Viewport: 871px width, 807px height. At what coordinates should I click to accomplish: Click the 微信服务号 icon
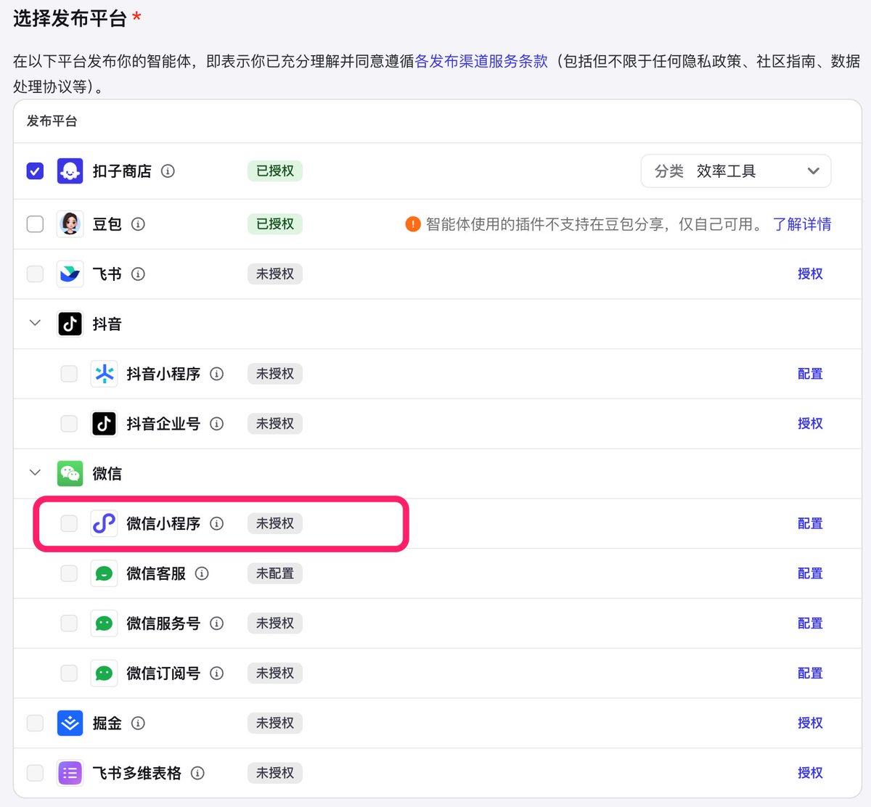click(x=104, y=623)
